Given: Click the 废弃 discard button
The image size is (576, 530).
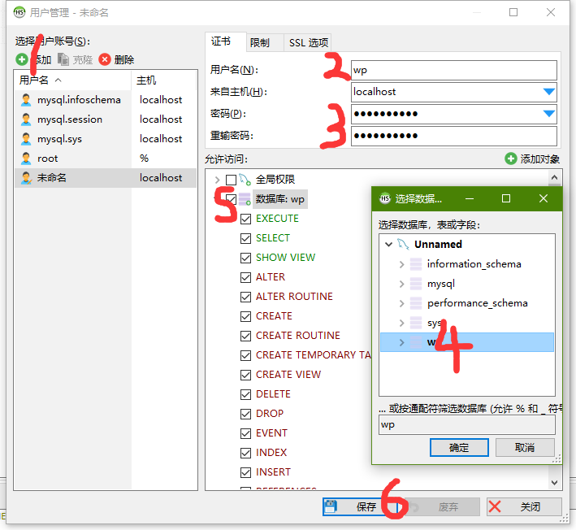Looking at the screenshot, I should pos(442,507).
